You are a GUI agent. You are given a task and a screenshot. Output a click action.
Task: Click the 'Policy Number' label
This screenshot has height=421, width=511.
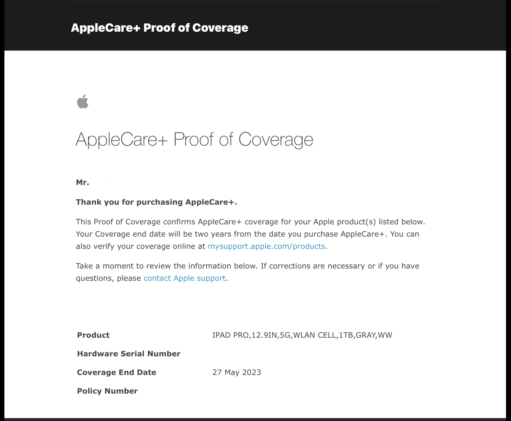(x=107, y=391)
